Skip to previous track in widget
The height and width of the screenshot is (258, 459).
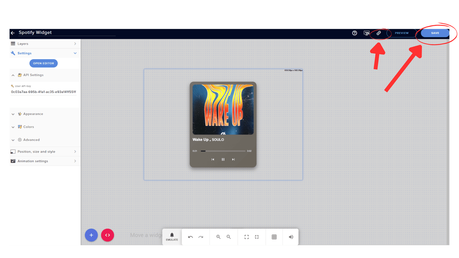213,160
